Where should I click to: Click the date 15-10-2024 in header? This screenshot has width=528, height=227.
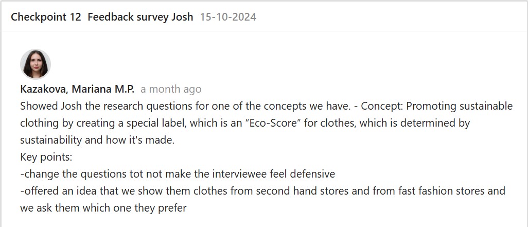(228, 17)
